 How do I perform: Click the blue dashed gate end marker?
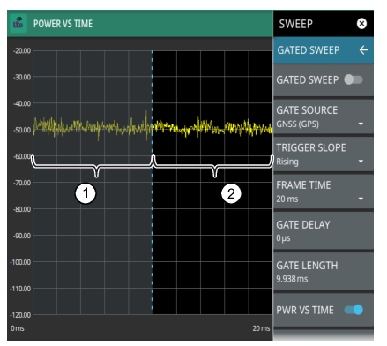153,183
